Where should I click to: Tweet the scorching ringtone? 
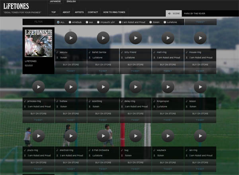point(103,120)
